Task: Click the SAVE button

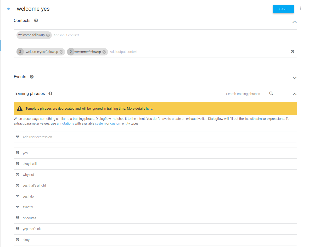Action: tap(283, 9)
